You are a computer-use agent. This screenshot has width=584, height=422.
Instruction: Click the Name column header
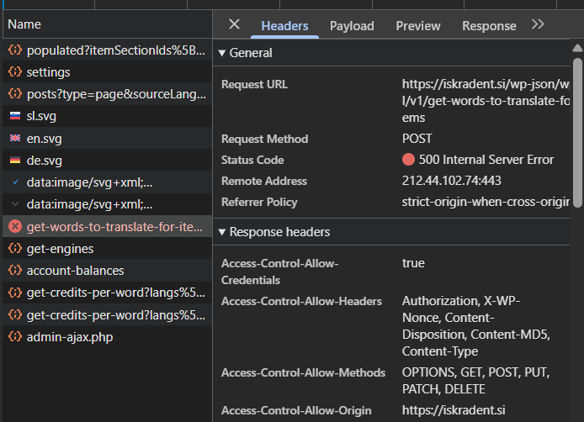click(x=24, y=24)
